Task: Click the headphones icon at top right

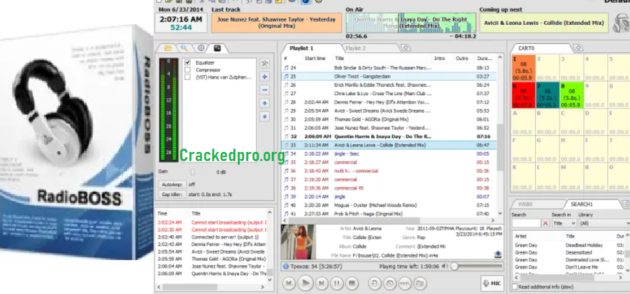Action: tap(621, 23)
